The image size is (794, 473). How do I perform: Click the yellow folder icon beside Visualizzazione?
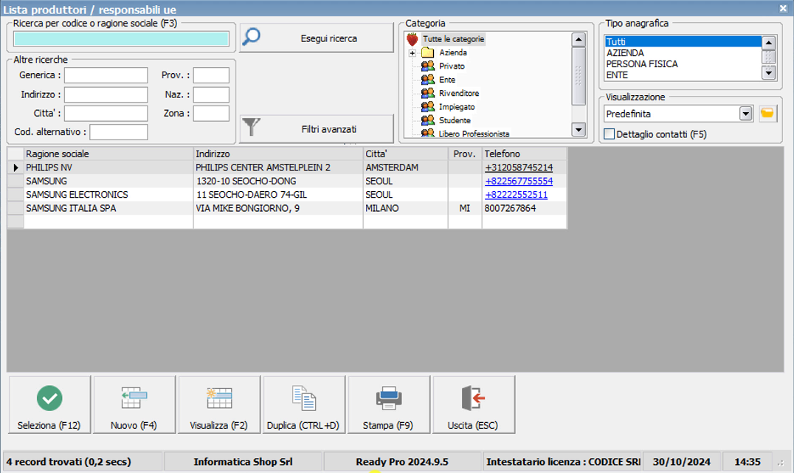(767, 114)
